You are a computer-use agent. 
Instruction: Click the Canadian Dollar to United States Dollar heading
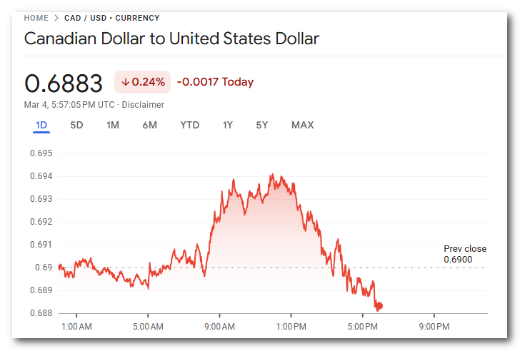(171, 39)
